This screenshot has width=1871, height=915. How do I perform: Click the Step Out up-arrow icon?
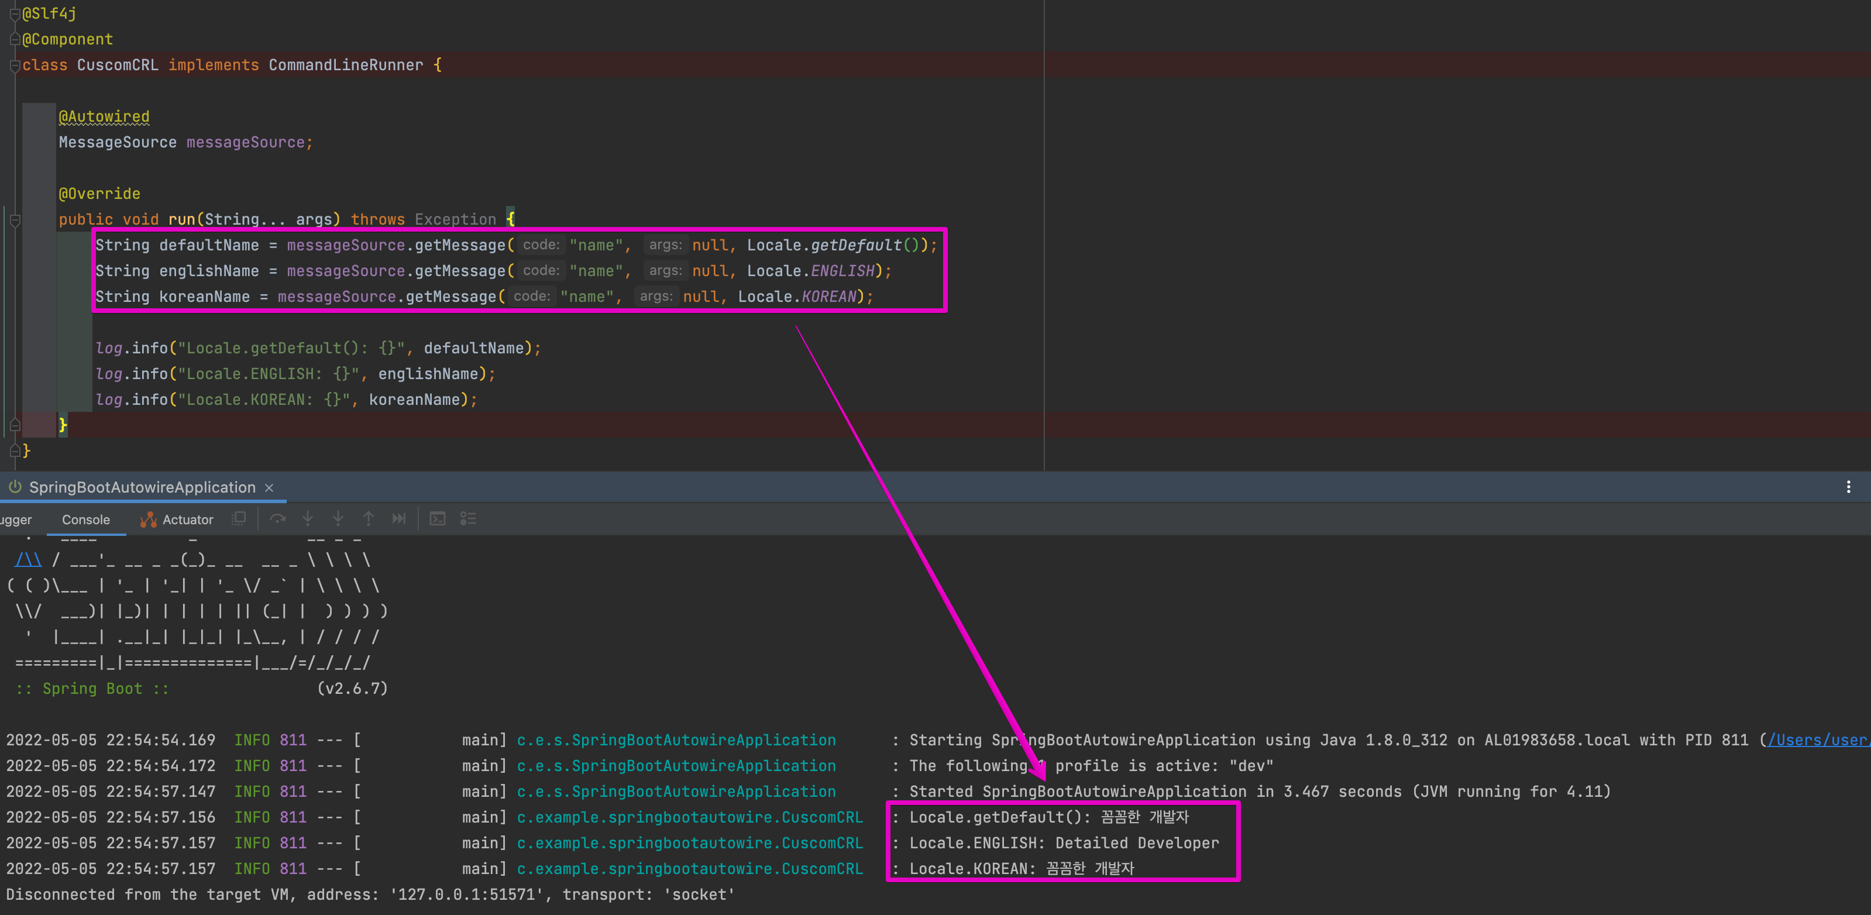tap(369, 518)
